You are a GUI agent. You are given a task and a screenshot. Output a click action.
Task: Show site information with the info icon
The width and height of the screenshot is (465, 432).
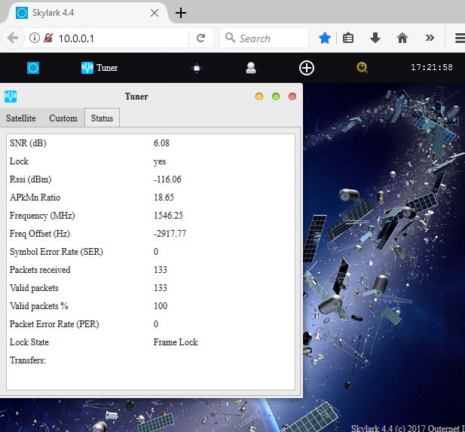[x=35, y=38]
